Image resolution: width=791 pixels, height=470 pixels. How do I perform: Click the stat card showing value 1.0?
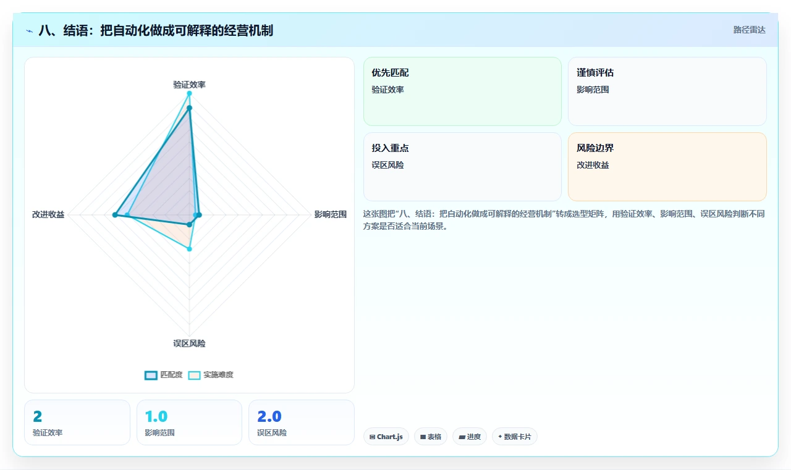[189, 422]
